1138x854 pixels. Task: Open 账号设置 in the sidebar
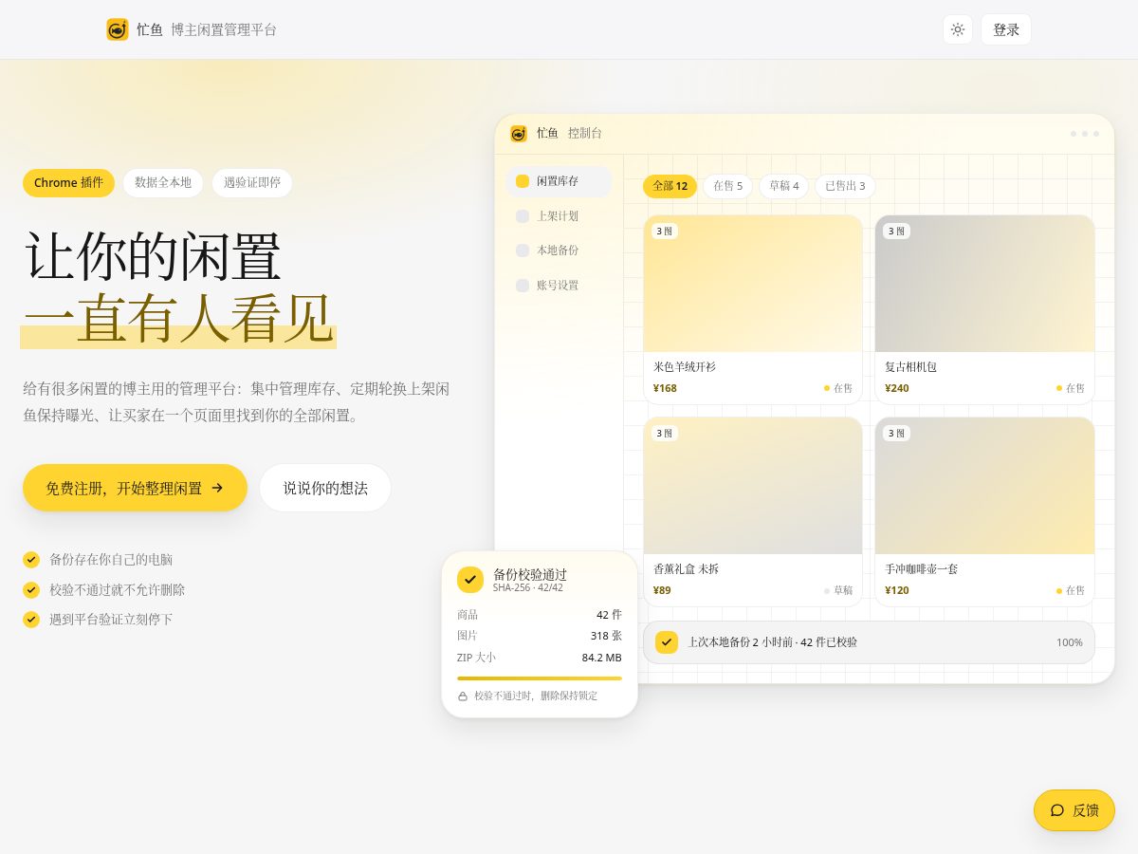(x=559, y=286)
